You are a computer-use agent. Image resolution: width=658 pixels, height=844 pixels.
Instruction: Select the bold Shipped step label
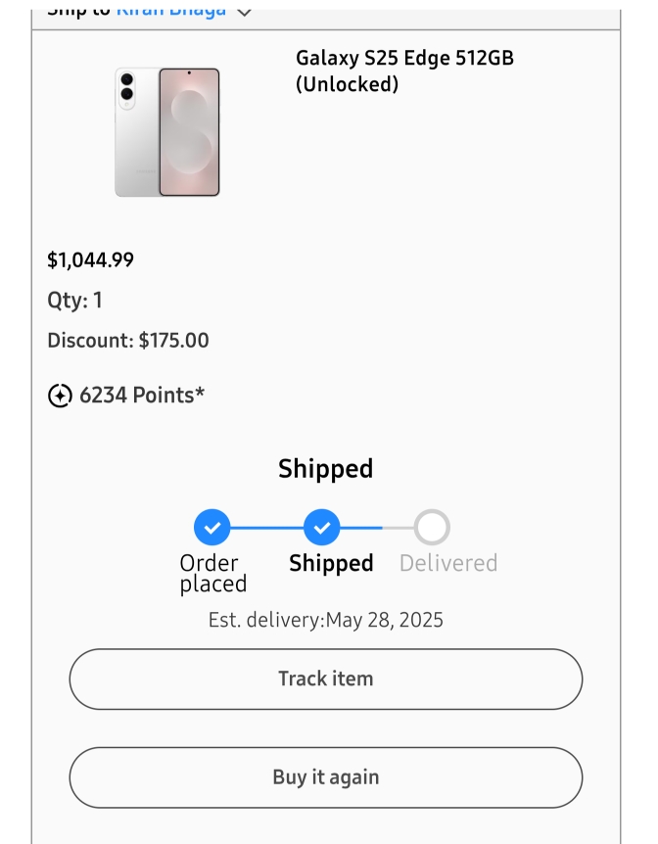[x=331, y=563]
